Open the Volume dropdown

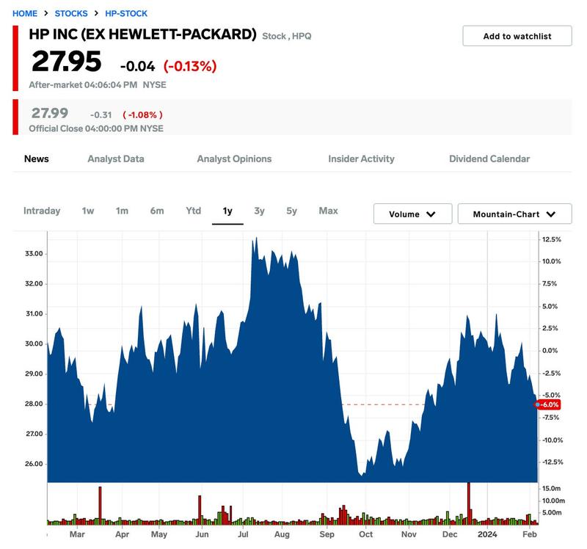point(412,214)
